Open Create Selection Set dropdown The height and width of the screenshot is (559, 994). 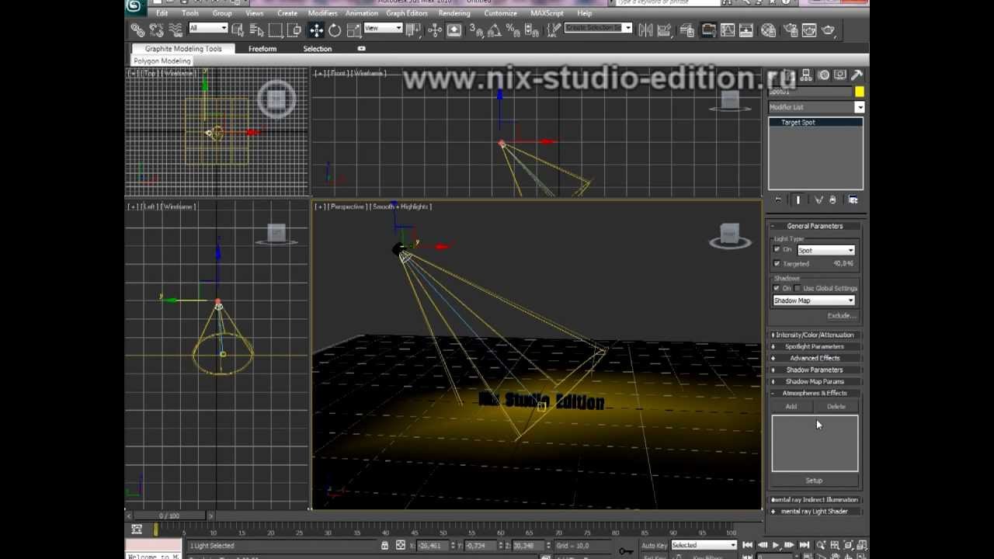[x=598, y=28]
